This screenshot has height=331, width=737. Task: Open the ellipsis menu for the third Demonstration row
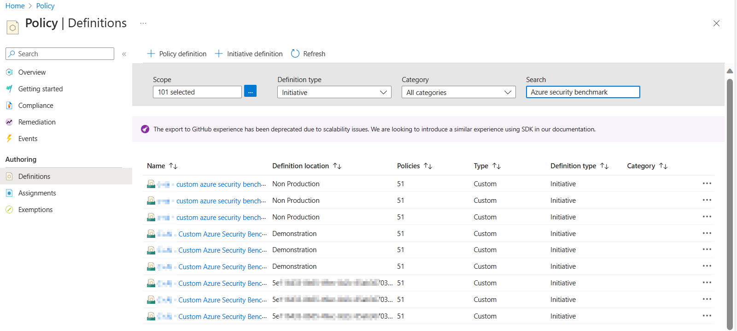pyautogui.click(x=707, y=266)
